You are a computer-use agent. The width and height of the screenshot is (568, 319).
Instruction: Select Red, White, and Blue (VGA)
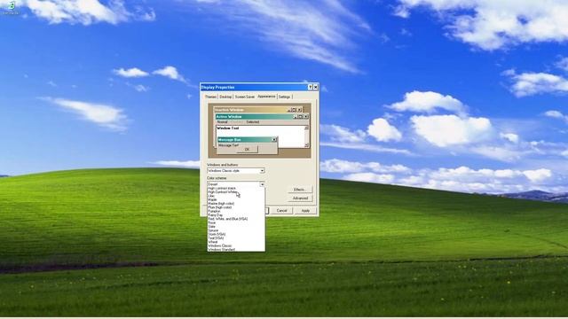(x=236, y=219)
